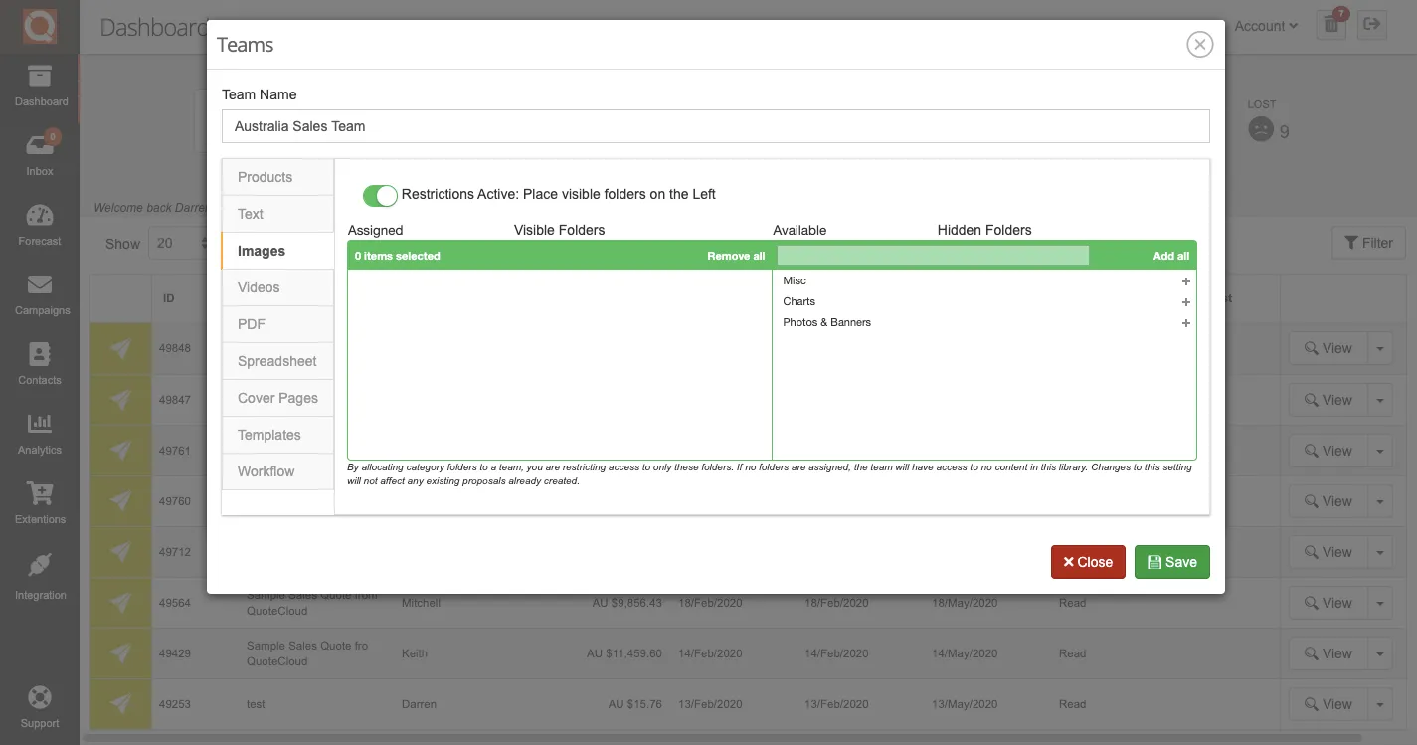Screen dimensions: 1417x745
Task: Open the Campaigns panel
Action: coord(40,293)
